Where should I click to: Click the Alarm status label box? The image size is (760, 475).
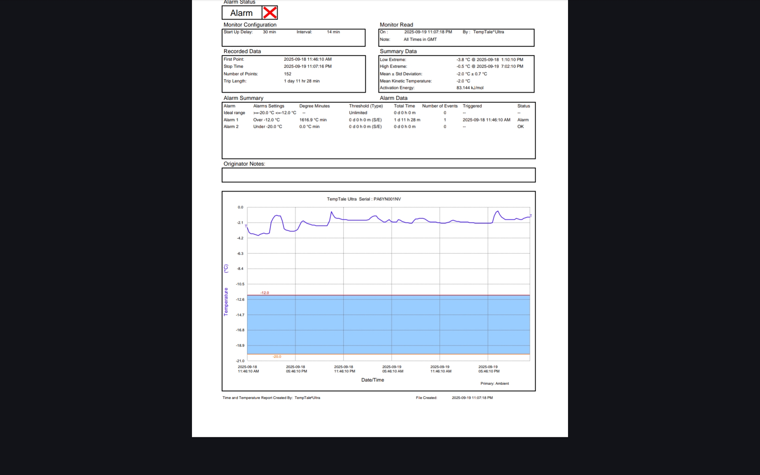click(x=241, y=13)
